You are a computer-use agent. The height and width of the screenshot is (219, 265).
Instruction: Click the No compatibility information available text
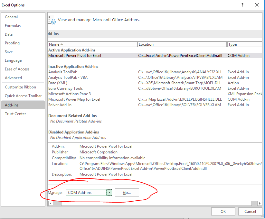point(112,158)
